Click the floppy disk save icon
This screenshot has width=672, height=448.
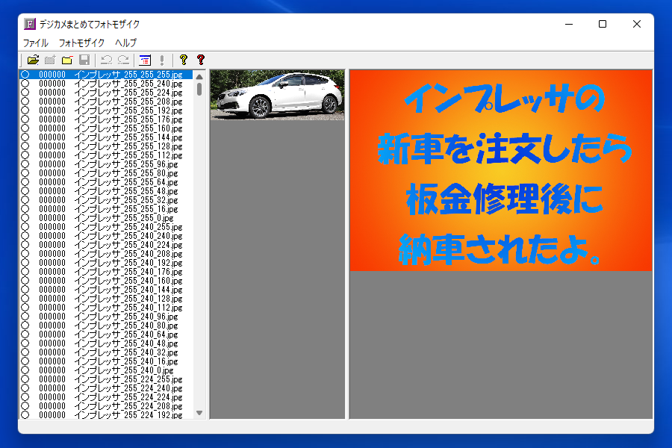84,60
